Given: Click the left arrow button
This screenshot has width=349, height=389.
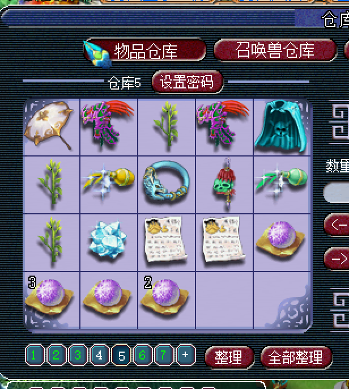Looking at the screenshot, I should coord(337,225).
